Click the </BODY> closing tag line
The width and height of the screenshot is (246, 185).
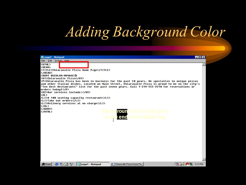(x=47, y=109)
